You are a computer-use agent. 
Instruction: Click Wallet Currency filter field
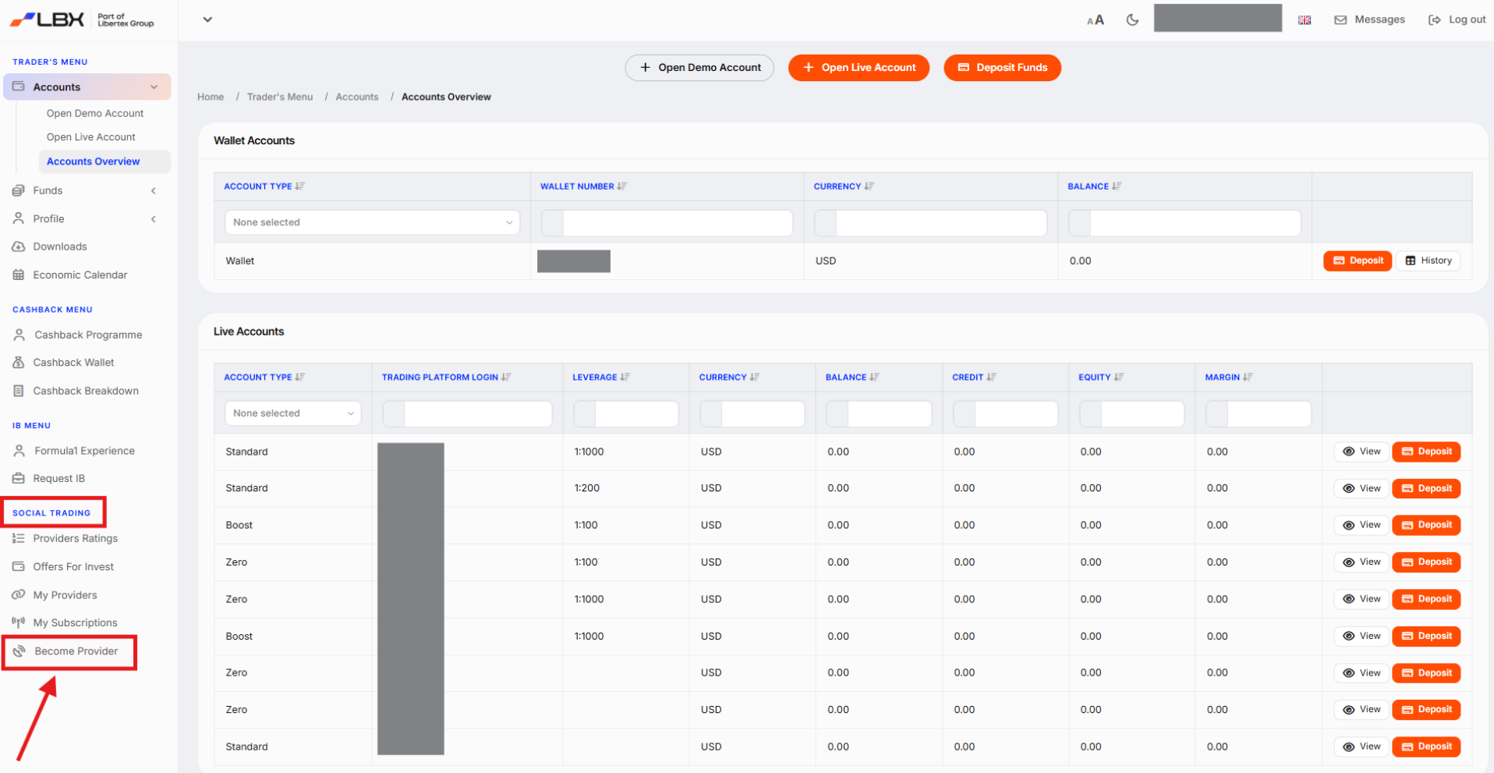(x=930, y=223)
